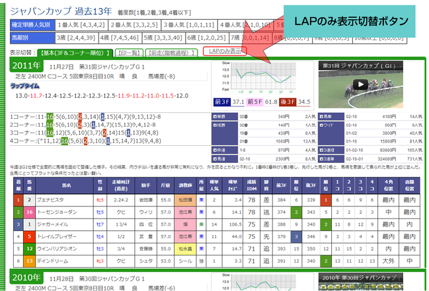Click the 2010年 year badge
Image resolution: width=429 pixels, height=291 pixels.
pyautogui.click(x=26, y=277)
